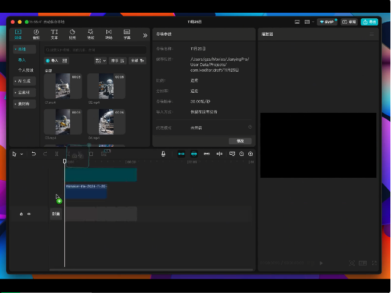Open the layout switcher icon in the title bar

coord(307,22)
